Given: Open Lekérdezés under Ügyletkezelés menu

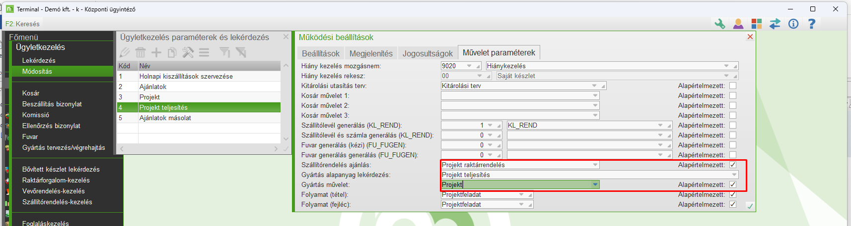Looking at the screenshot, I should [x=39, y=60].
